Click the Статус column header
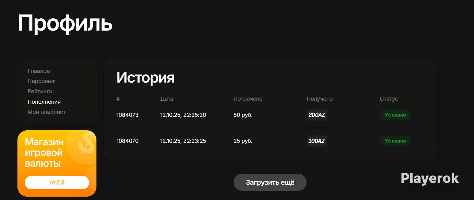This screenshot has width=474, height=200. (x=389, y=99)
